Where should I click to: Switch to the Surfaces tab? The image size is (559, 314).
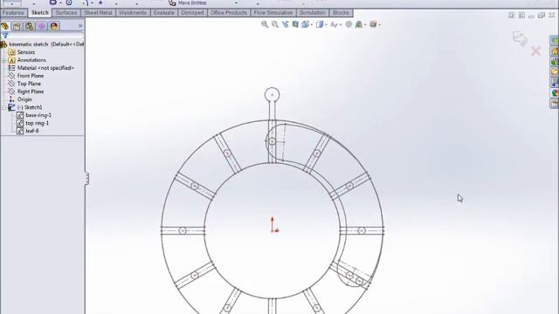pos(66,13)
